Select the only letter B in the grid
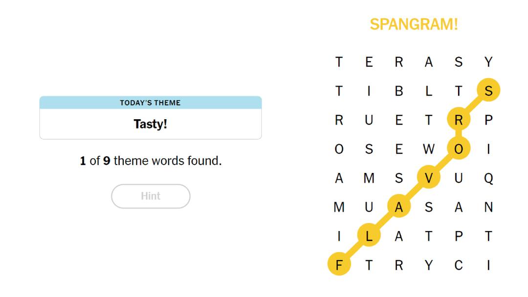 399,91
